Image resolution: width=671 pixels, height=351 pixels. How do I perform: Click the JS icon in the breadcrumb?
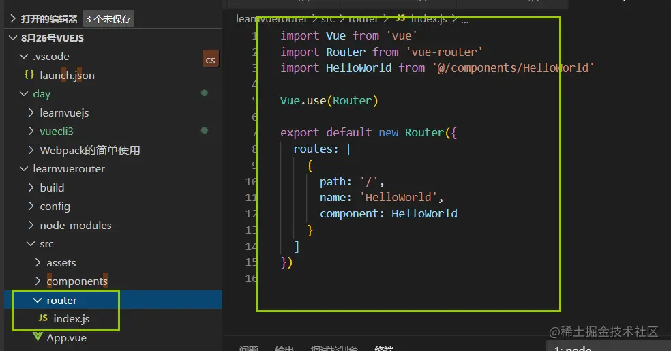tap(400, 18)
